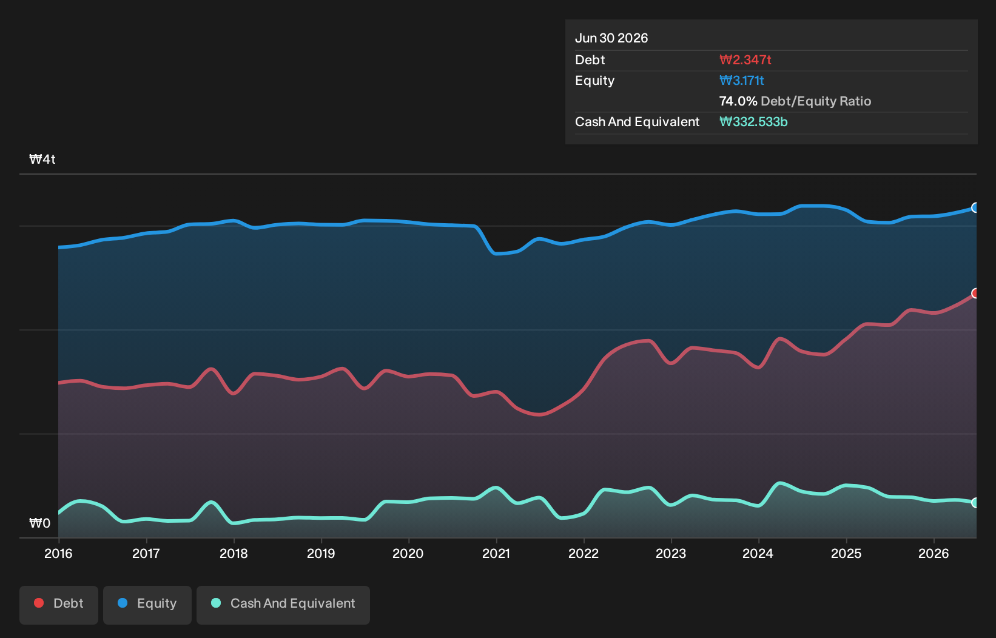Click the ₩2.347t debt value
This screenshot has height=638, width=996.
(745, 60)
